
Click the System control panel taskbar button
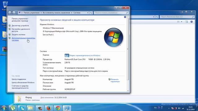coord(67,108)
